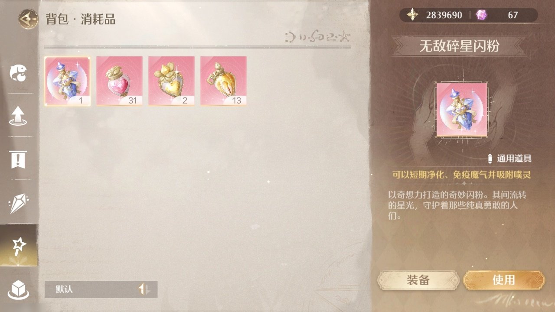Open the upward arrow upgrade materials tab
Screen dimensions: 555x312
pyautogui.click(x=18, y=116)
